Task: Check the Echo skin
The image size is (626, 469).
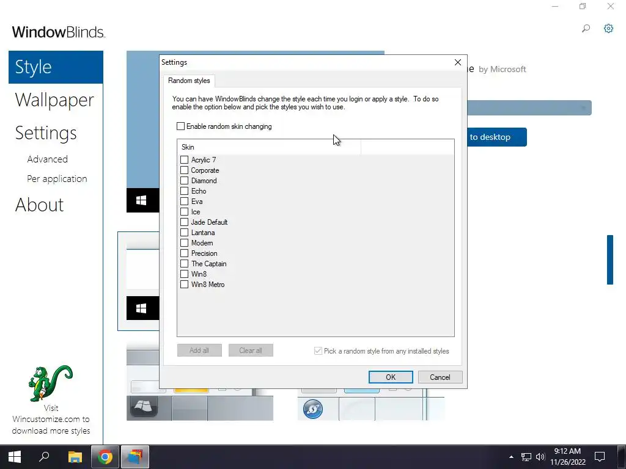Action: [184, 191]
